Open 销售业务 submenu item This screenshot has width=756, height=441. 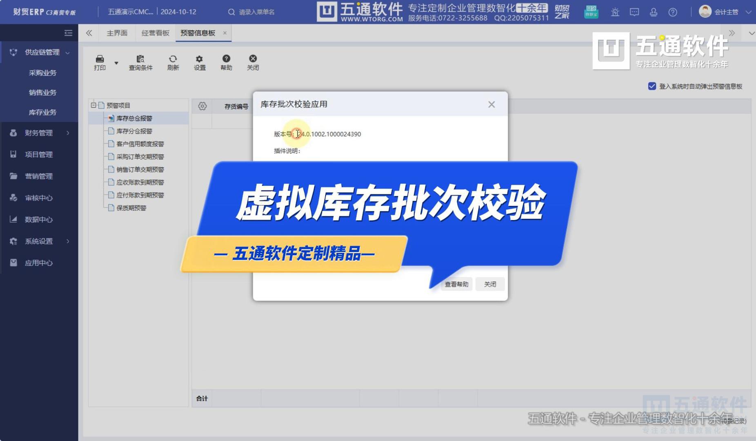click(x=42, y=92)
